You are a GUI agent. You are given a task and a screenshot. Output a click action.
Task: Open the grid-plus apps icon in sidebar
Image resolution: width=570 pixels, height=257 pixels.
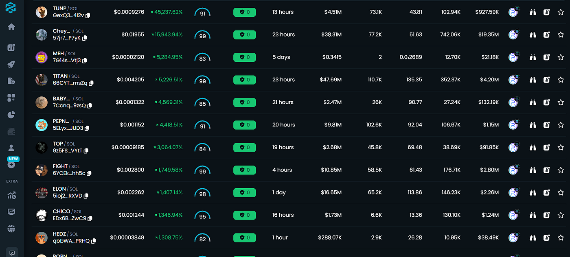(x=11, y=98)
